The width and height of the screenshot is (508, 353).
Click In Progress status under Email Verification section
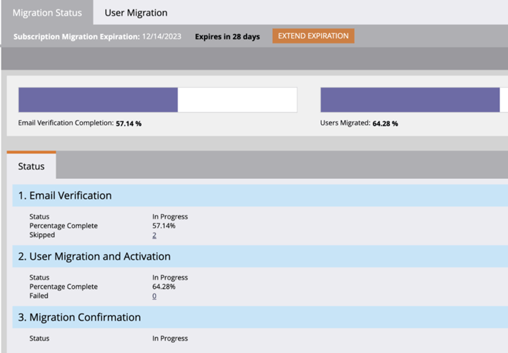pyautogui.click(x=170, y=217)
